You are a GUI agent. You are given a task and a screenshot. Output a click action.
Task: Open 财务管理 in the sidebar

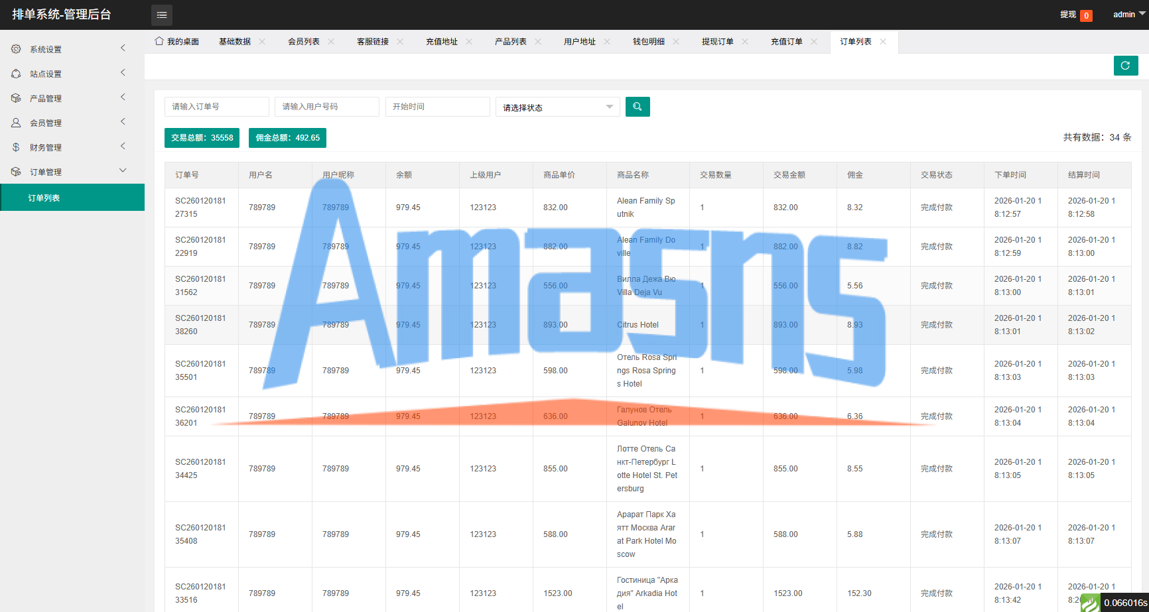click(72, 147)
